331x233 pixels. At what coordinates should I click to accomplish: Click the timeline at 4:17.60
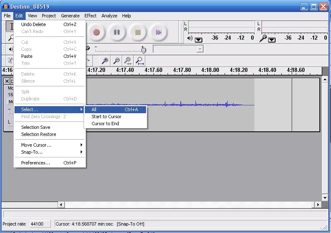(154, 70)
